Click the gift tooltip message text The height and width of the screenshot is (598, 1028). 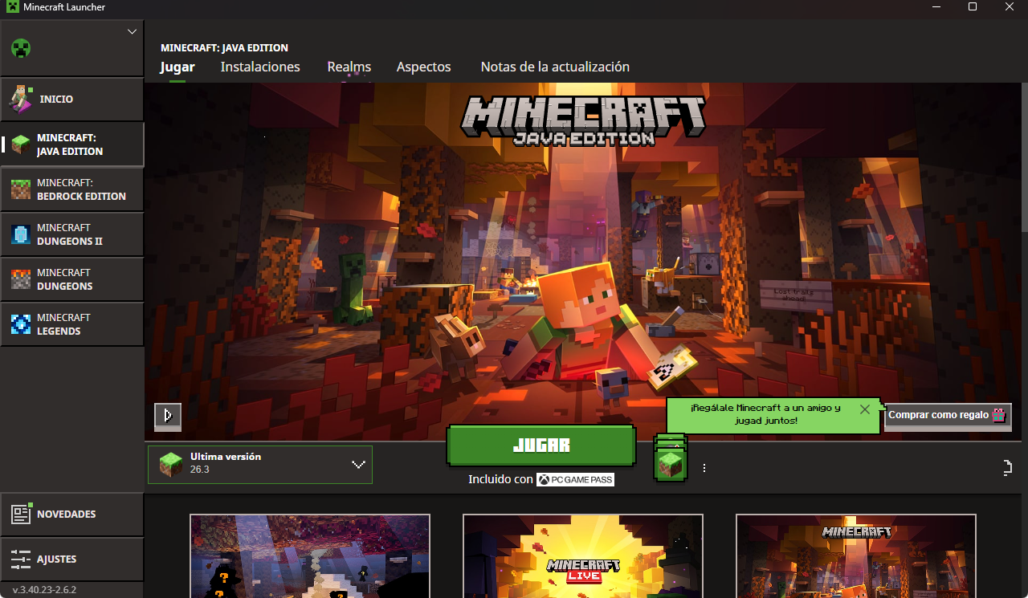[765, 414]
